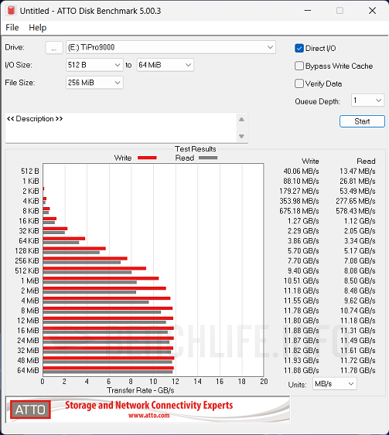
Task: Disable the Direct I/O checkbox
Action: click(x=299, y=48)
